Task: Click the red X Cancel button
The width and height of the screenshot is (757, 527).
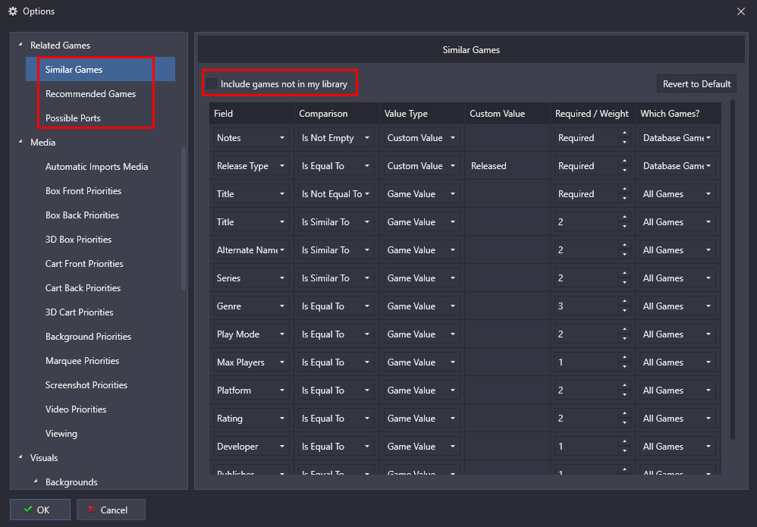Action: (x=111, y=510)
